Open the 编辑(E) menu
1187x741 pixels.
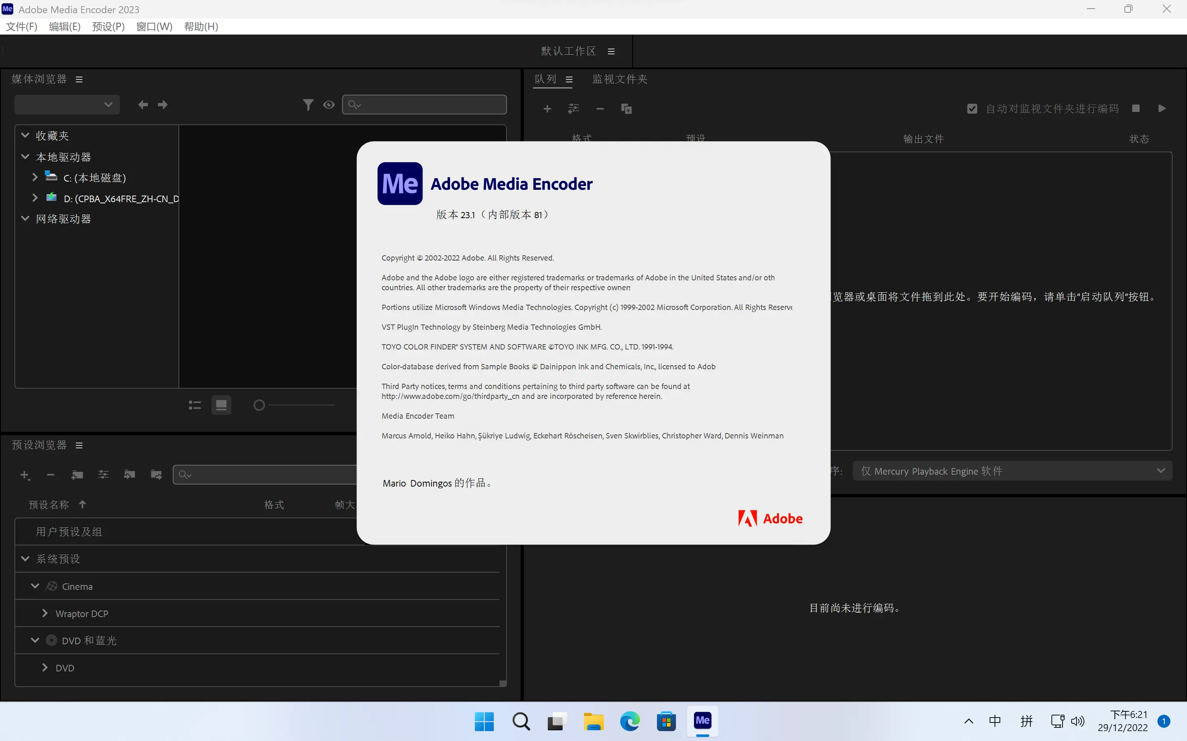click(65, 26)
